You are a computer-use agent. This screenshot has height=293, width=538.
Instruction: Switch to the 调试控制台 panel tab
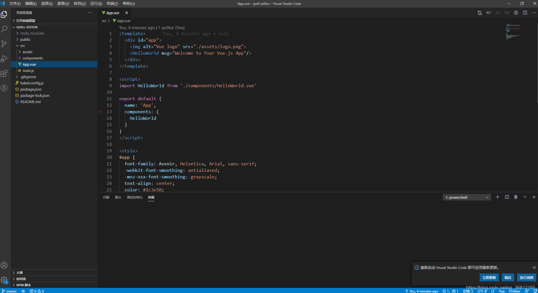point(134,197)
